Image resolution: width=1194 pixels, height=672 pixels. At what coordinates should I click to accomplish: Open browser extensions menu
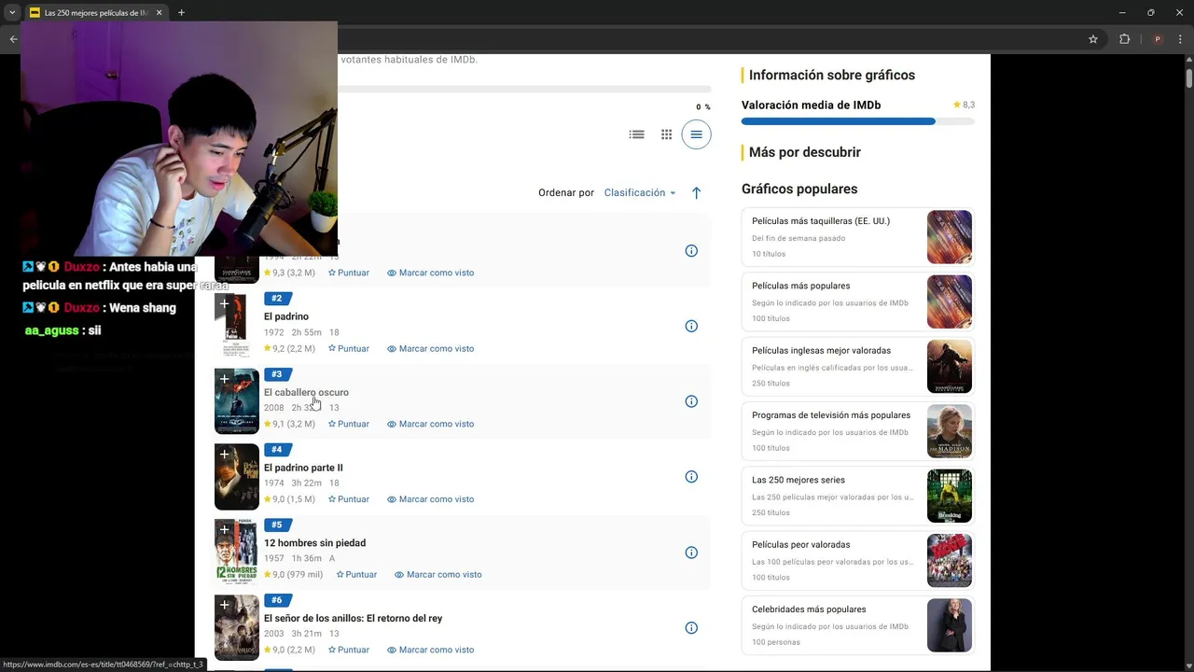click(x=1124, y=39)
